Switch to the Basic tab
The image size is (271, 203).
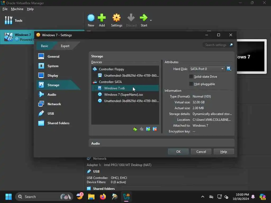pos(44,46)
